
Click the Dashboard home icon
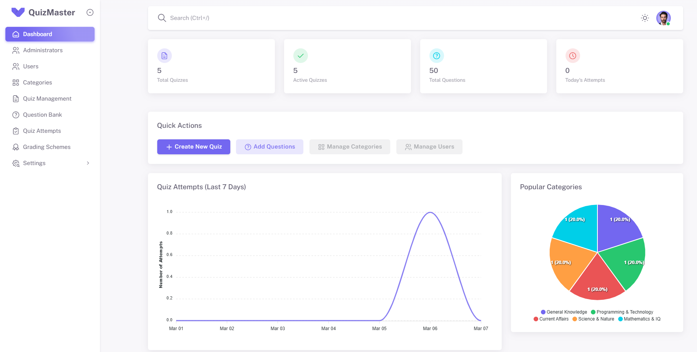pyautogui.click(x=16, y=34)
